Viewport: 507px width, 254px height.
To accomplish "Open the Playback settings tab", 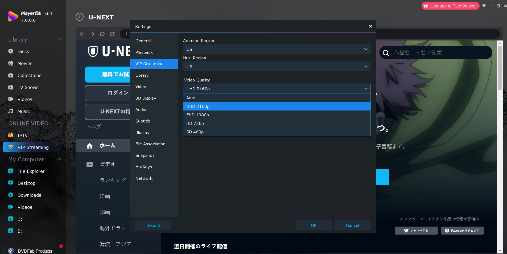I will click(x=154, y=52).
